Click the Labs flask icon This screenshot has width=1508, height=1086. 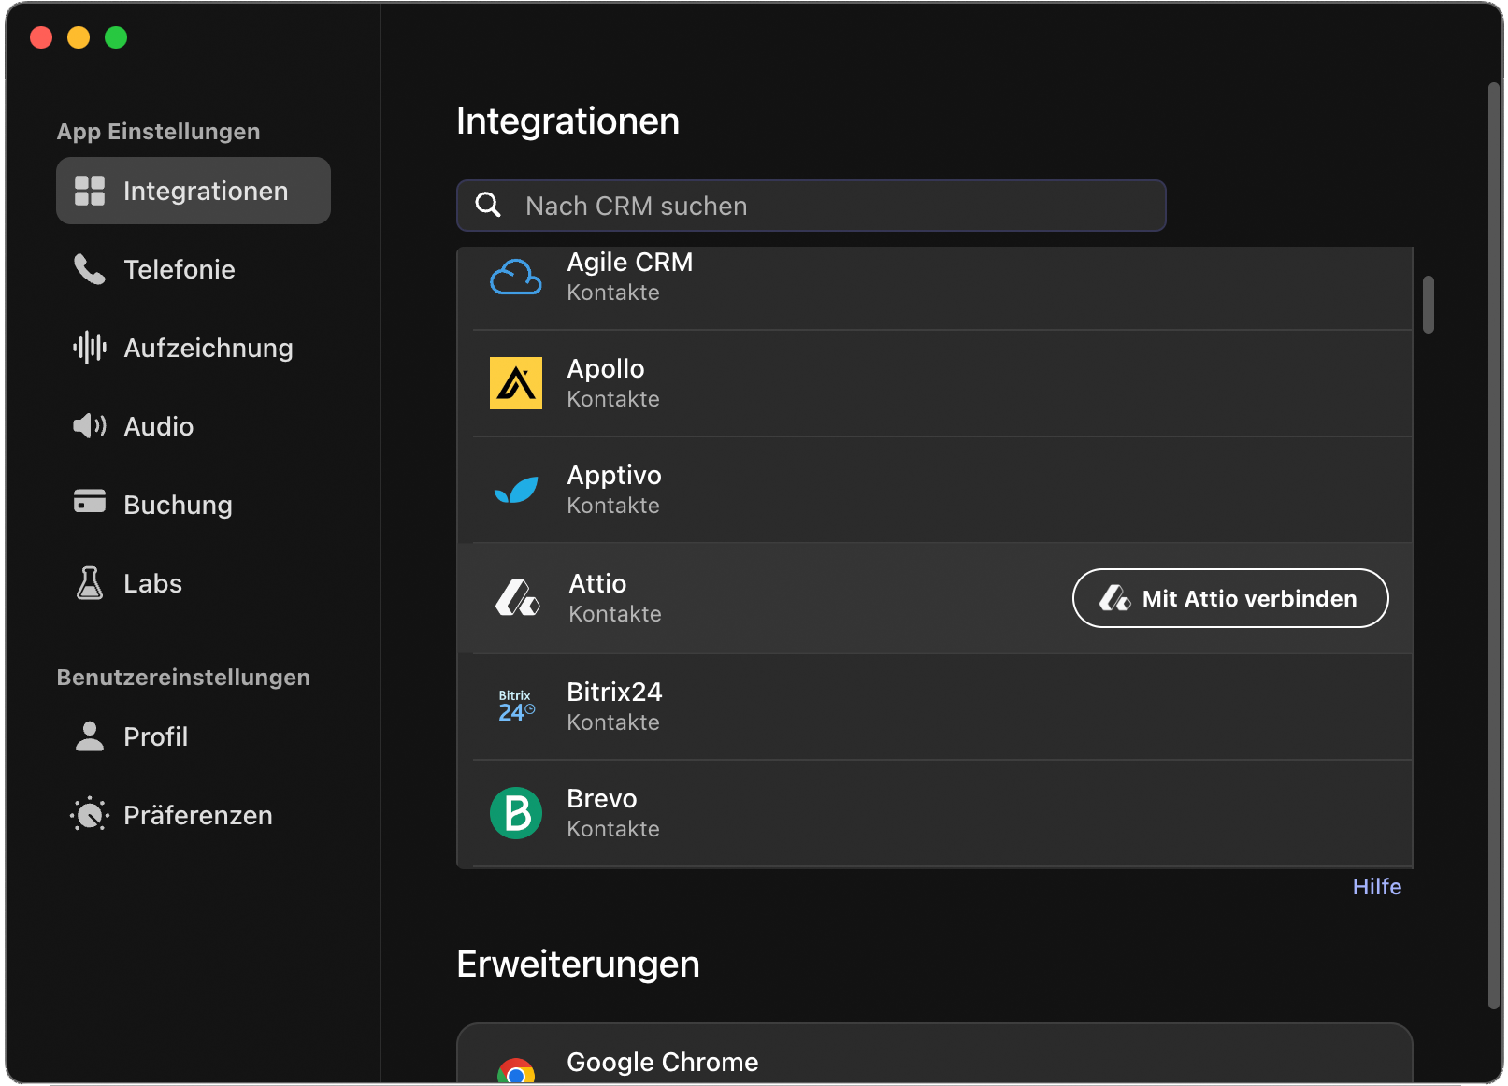tap(90, 583)
